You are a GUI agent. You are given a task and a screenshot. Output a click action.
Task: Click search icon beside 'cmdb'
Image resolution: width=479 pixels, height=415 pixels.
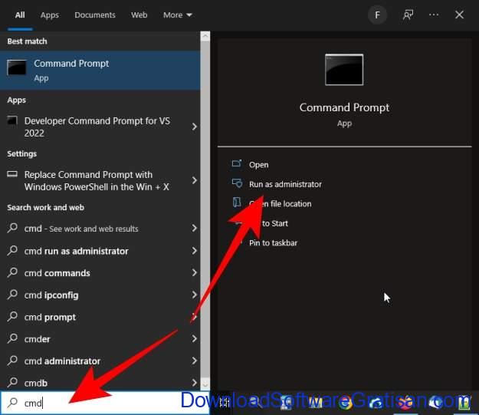12,382
